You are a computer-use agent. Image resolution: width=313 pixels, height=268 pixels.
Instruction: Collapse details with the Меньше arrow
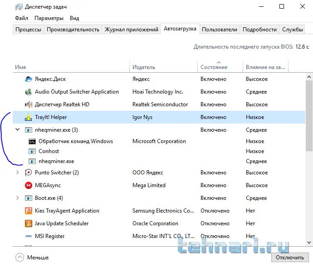(20, 257)
